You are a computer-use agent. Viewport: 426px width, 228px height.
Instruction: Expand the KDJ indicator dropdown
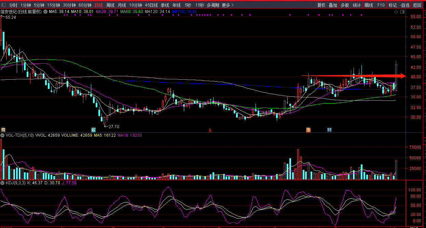(x=2, y=183)
